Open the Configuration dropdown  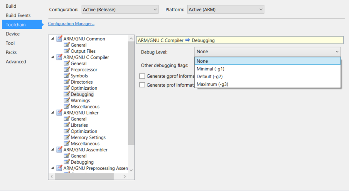click(x=120, y=9)
